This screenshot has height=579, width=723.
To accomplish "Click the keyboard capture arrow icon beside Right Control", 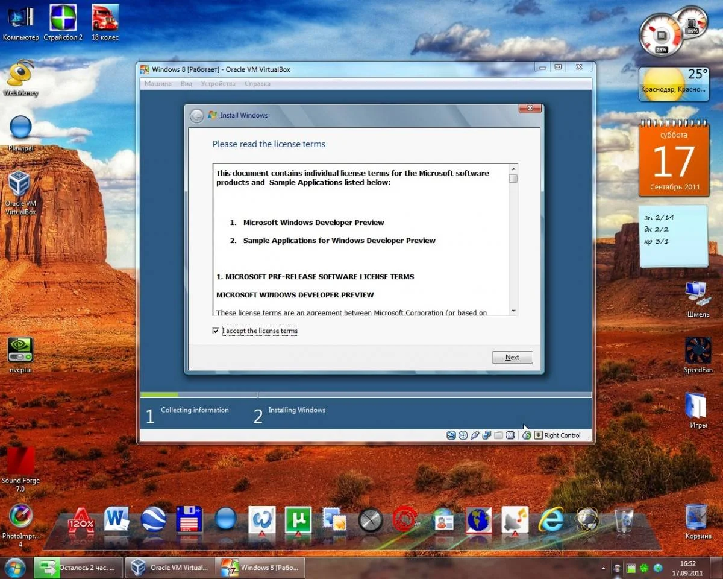I will point(538,435).
